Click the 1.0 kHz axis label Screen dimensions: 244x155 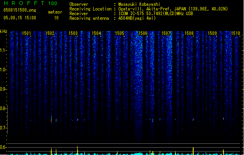3,70
